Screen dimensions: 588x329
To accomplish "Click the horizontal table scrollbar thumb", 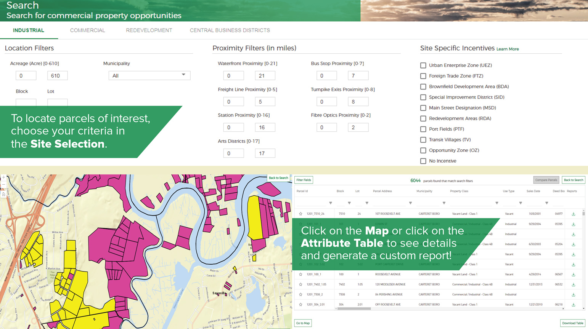I will 354,308.
